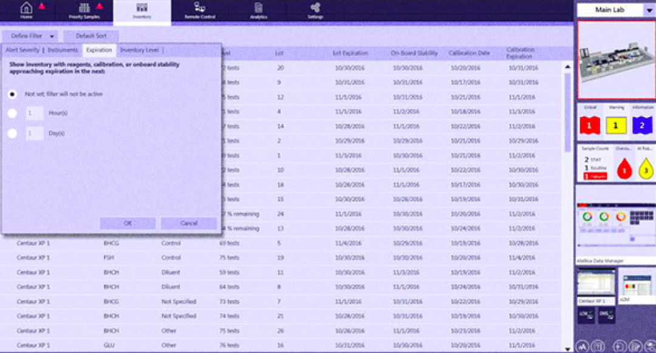Viewport: 656px width, 353px height.
Task: Open the Analytics section
Action: click(x=258, y=10)
